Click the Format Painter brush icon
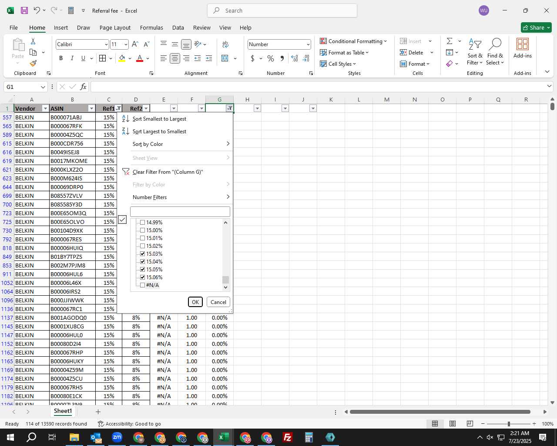This screenshot has width=557, height=446. [x=33, y=63]
